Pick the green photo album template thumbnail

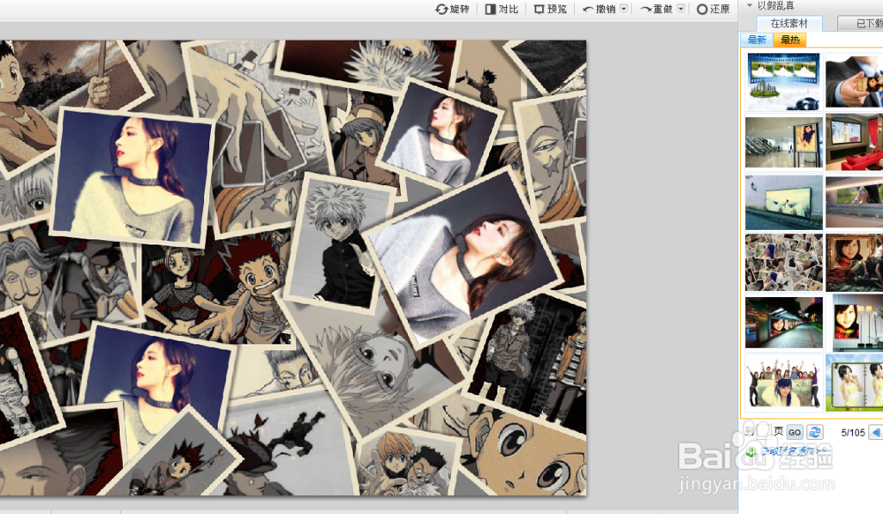coord(854,383)
